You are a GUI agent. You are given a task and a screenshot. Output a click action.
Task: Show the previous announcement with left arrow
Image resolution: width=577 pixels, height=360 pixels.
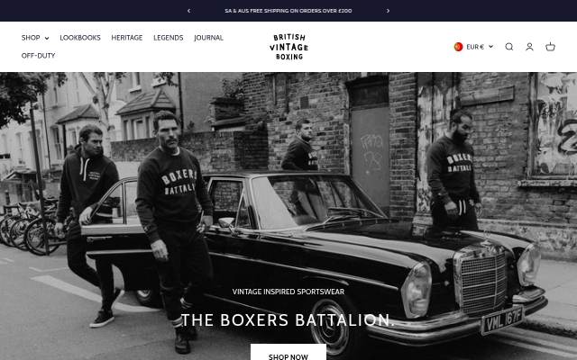click(x=188, y=11)
